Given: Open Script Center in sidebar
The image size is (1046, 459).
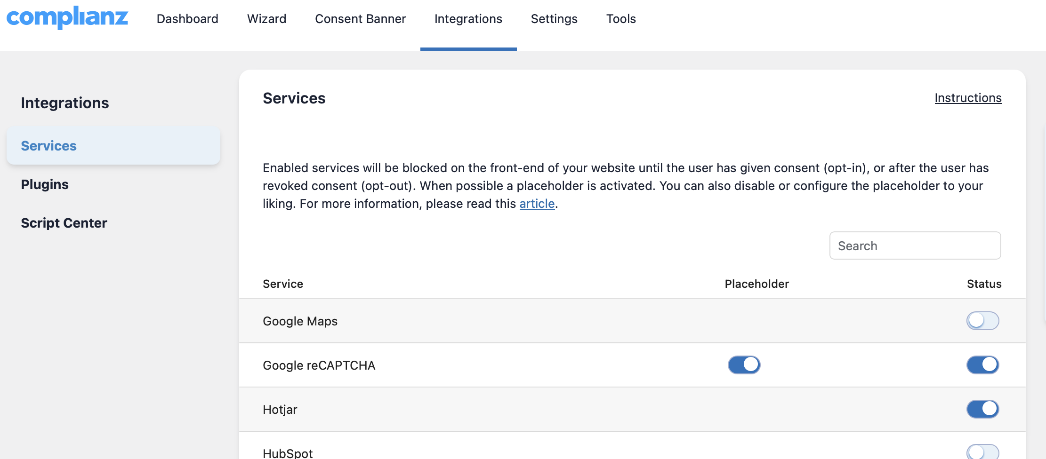Looking at the screenshot, I should pyautogui.click(x=64, y=223).
